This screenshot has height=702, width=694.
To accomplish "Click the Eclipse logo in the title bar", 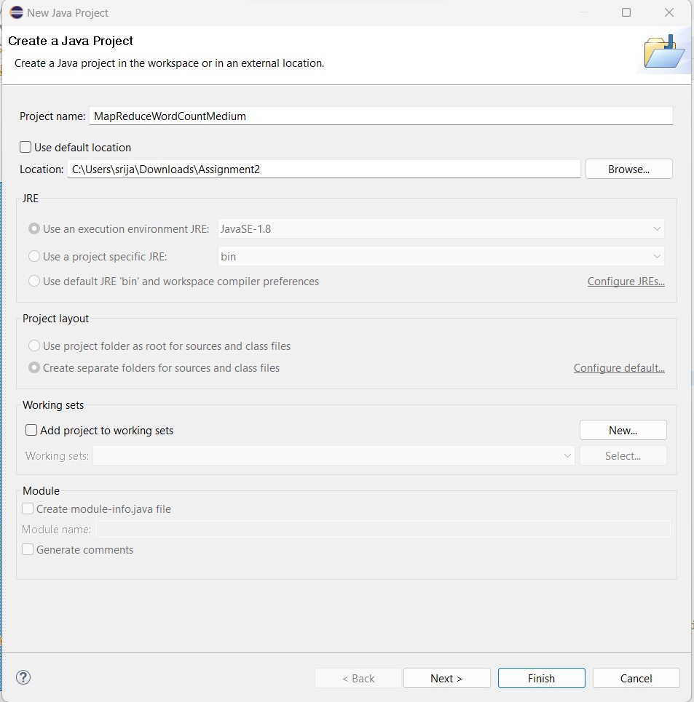I will tap(16, 12).
